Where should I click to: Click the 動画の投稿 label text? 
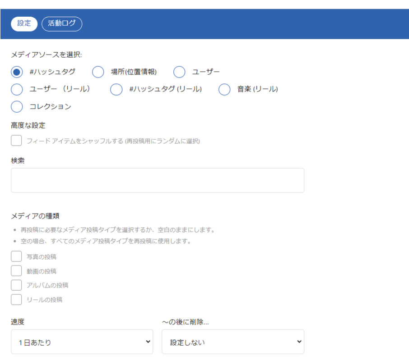(x=42, y=271)
